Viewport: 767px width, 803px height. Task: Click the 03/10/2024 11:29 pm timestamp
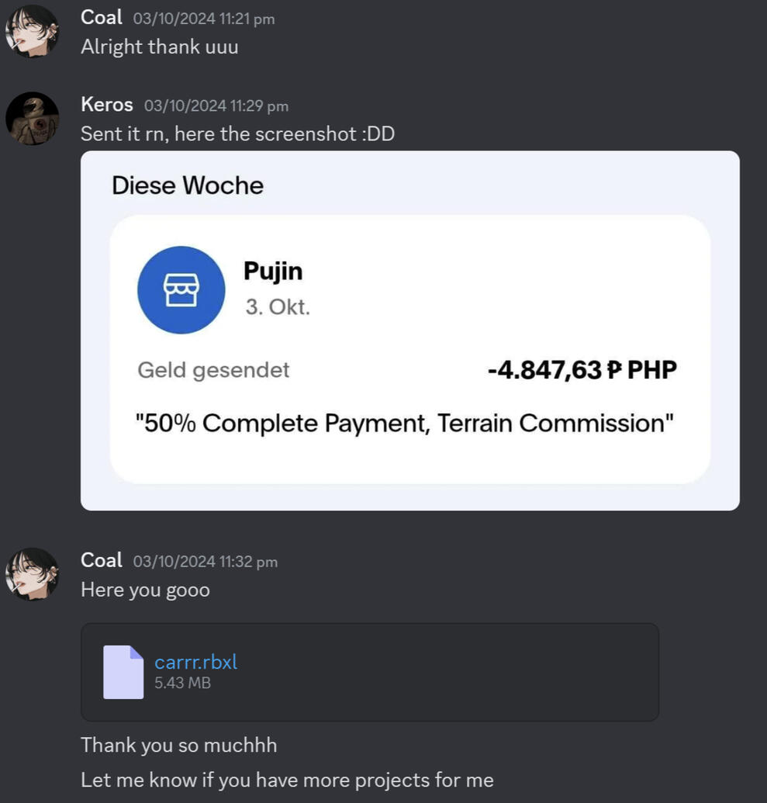[216, 106]
